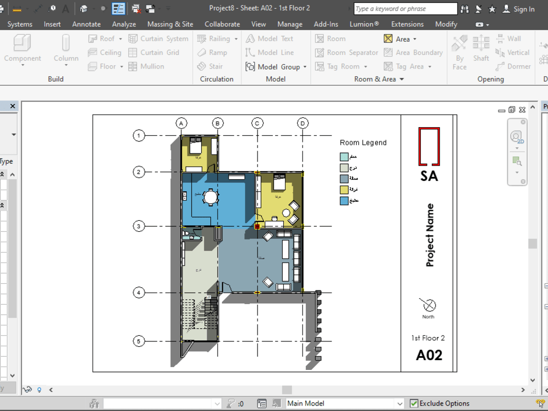Viewport: 548px width, 411px height.
Task: Select the Curtain Grid tool
Action: coord(154,53)
